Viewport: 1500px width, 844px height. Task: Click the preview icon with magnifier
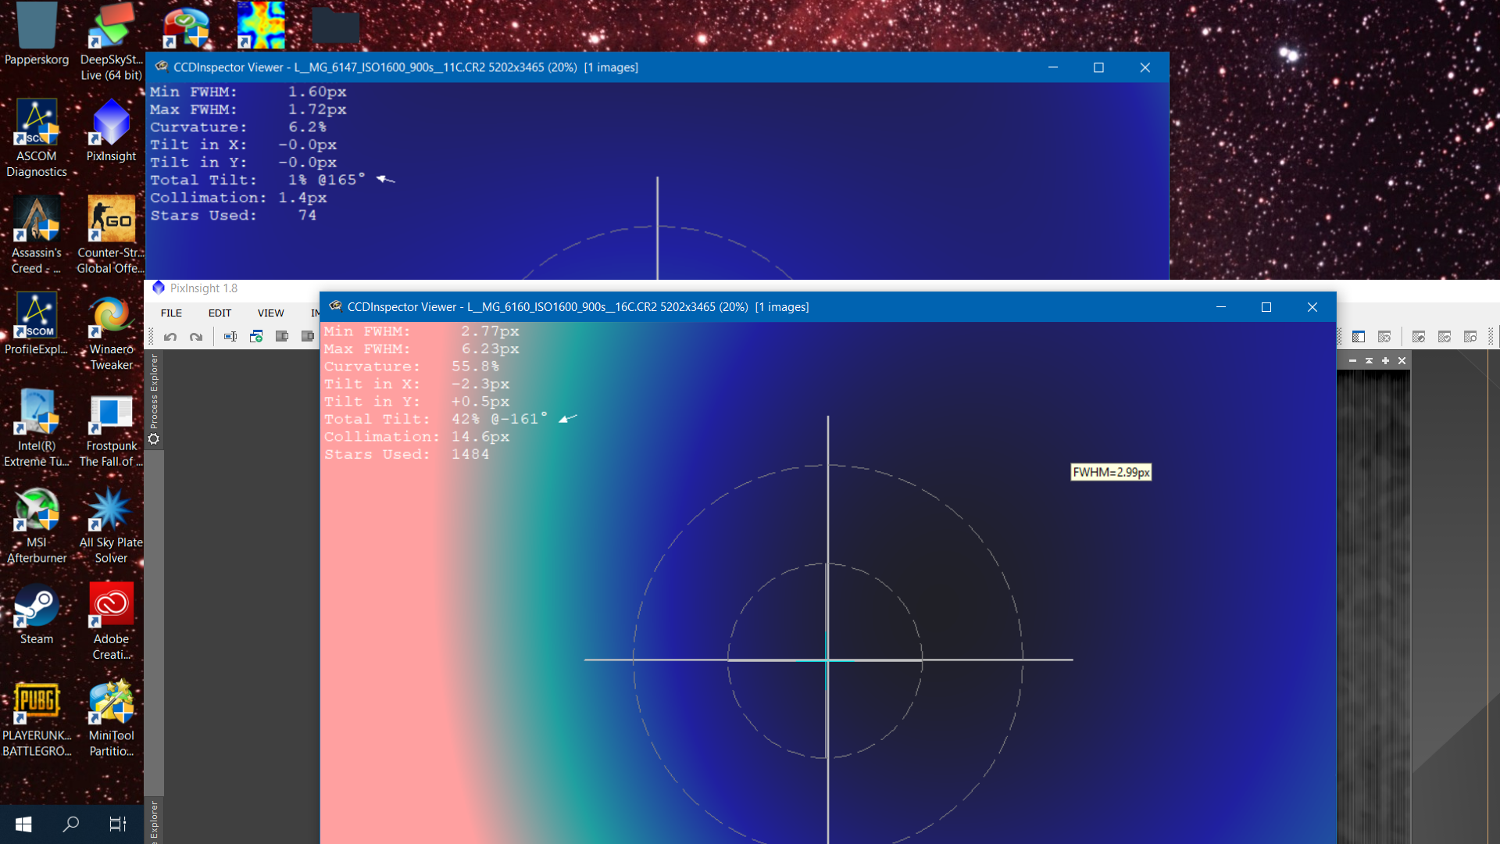[1470, 337]
